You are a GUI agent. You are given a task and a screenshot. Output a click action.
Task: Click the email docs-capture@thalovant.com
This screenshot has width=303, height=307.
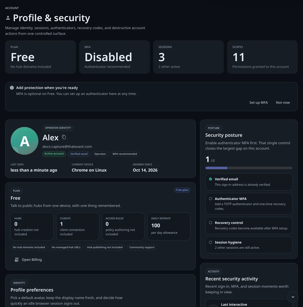click(x=67, y=147)
